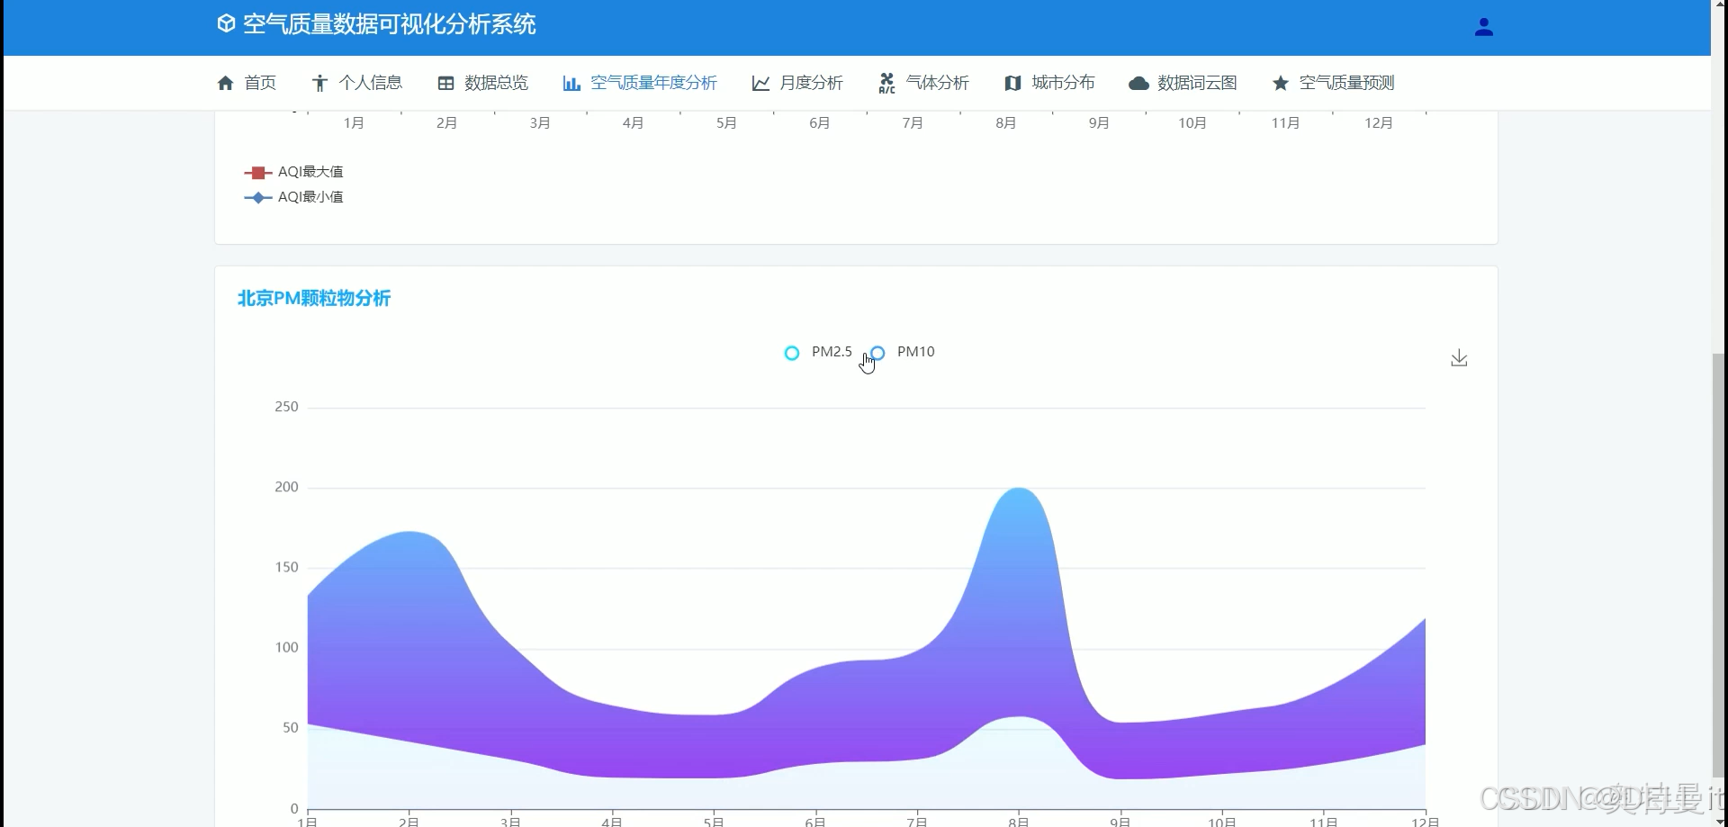Click the star icon beside 空气质量预测
1728x827 pixels.
(1280, 82)
